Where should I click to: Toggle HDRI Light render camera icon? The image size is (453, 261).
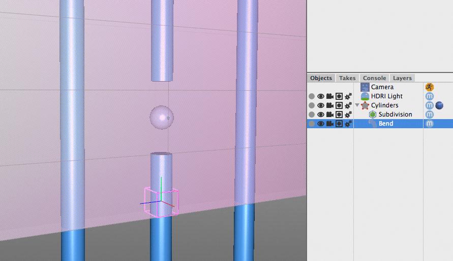tap(329, 96)
